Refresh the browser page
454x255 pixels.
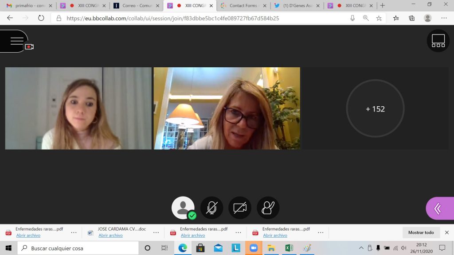coord(41,18)
